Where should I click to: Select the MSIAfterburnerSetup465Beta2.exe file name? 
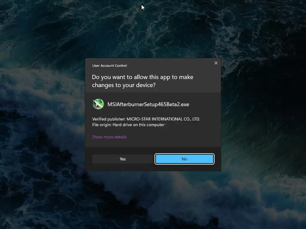(x=148, y=104)
